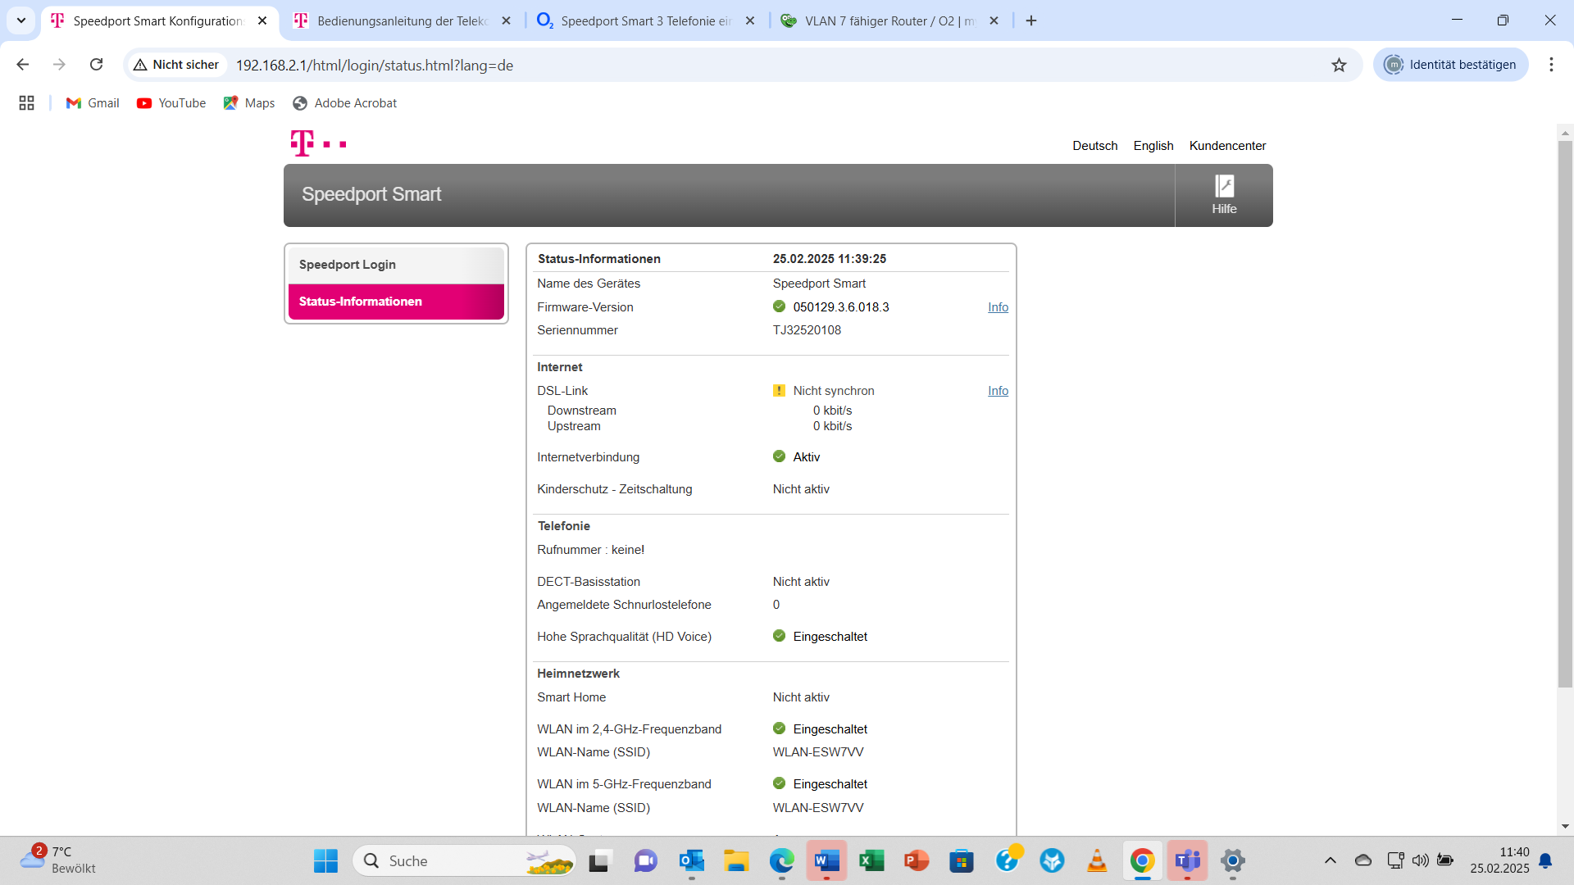Image resolution: width=1574 pixels, height=885 pixels.
Task: Open Outlook from the taskbar
Action: point(691,860)
